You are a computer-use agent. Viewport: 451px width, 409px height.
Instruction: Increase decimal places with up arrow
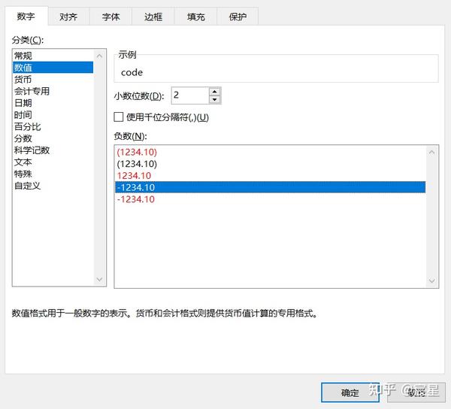click(x=214, y=92)
